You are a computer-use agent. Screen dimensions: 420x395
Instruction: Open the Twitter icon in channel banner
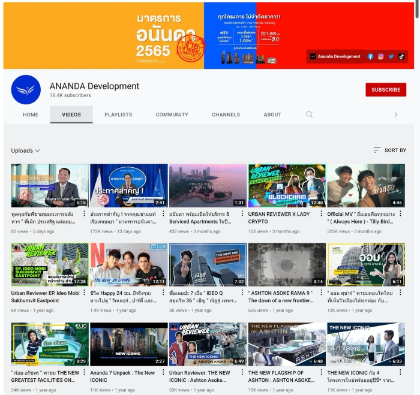[391, 56]
